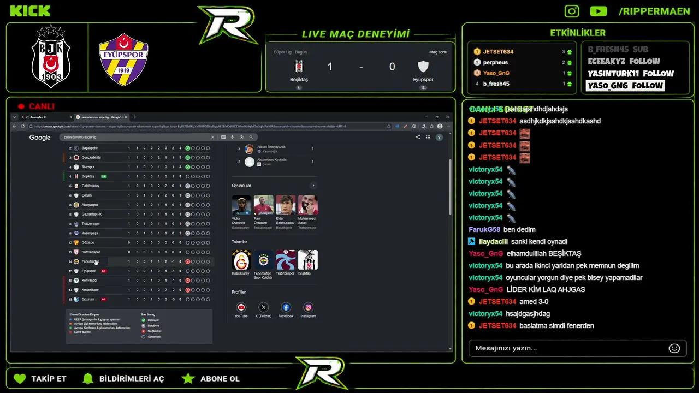Click the TAKİP ET follow button
Image resolution: width=699 pixels, height=393 pixels.
tap(39, 378)
